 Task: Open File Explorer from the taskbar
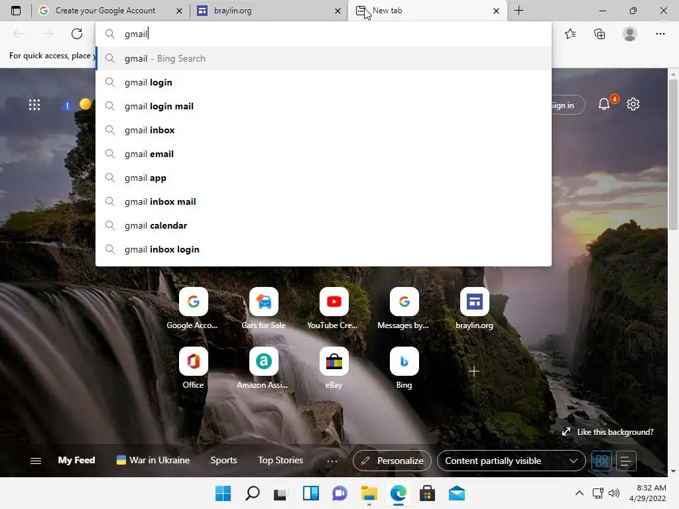point(369,493)
